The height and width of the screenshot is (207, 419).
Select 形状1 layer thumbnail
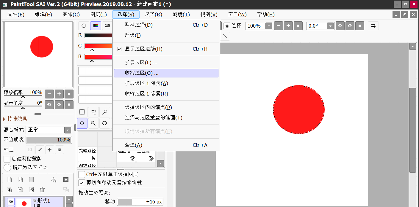24,202
